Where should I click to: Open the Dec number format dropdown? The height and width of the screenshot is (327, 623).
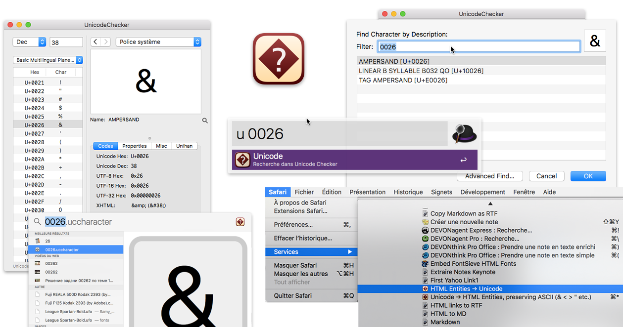(x=29, y=42)
